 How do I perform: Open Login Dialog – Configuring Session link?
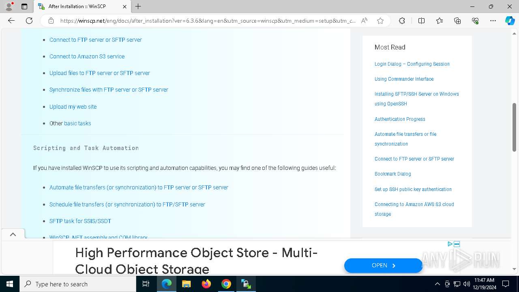412,64
